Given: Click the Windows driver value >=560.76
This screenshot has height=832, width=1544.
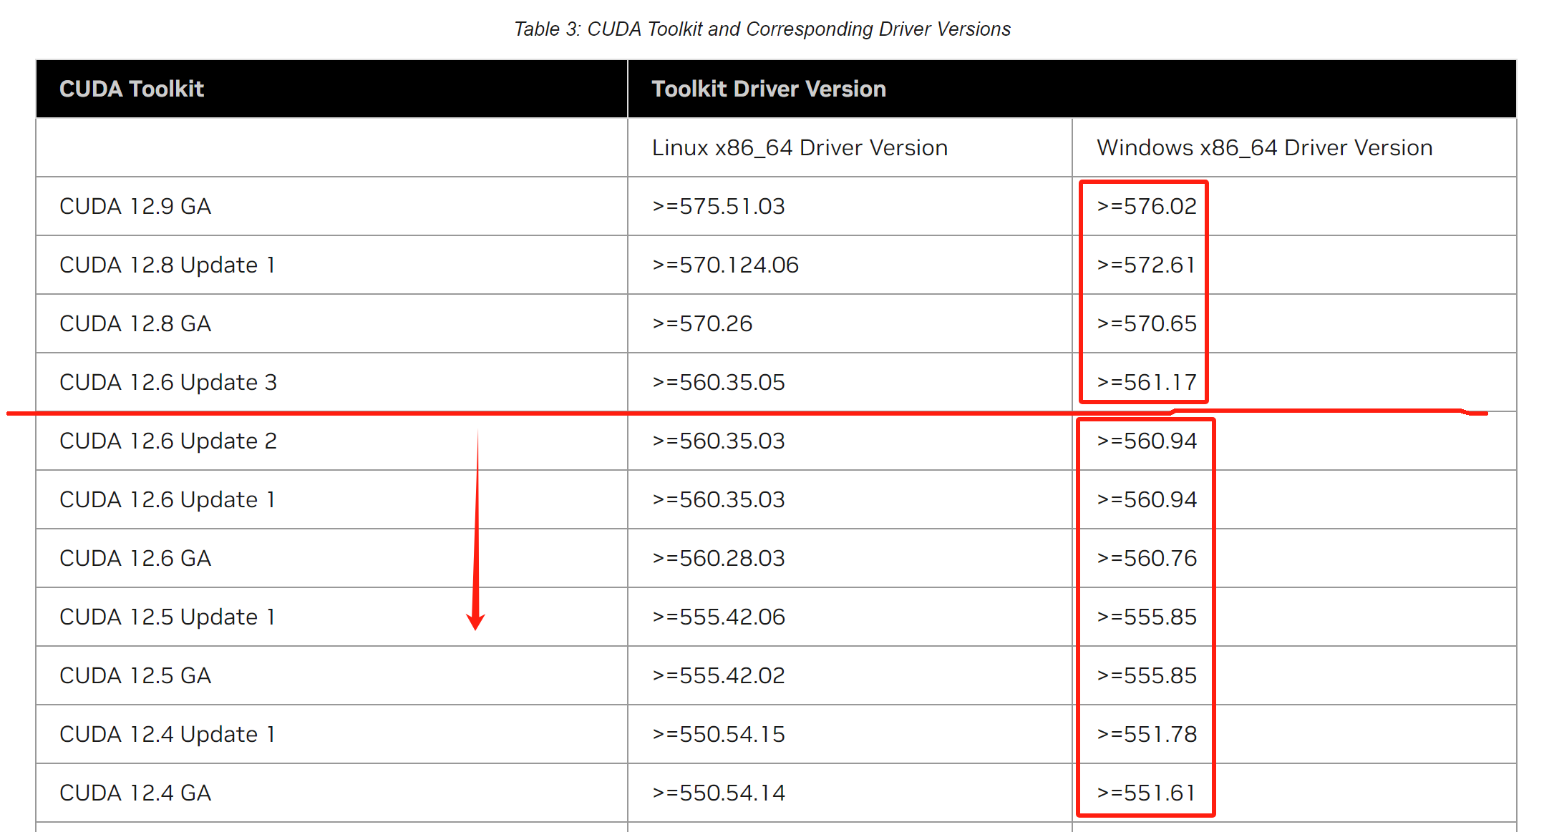Looking at the screenshot, I should click(x=1146, y=558).
